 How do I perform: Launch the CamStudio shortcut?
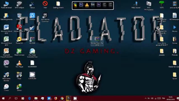point(32,76)
